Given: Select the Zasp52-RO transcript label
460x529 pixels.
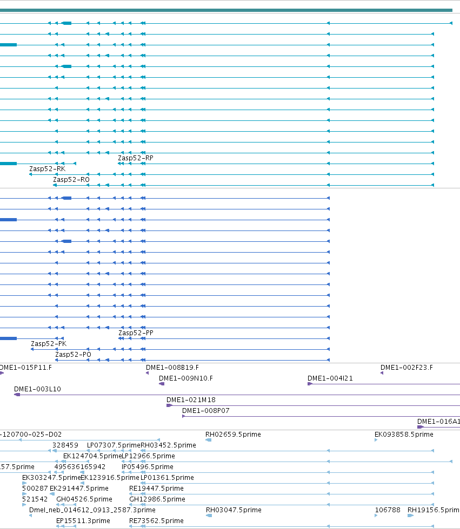Looking at the screenshot, I should [71, 180].
